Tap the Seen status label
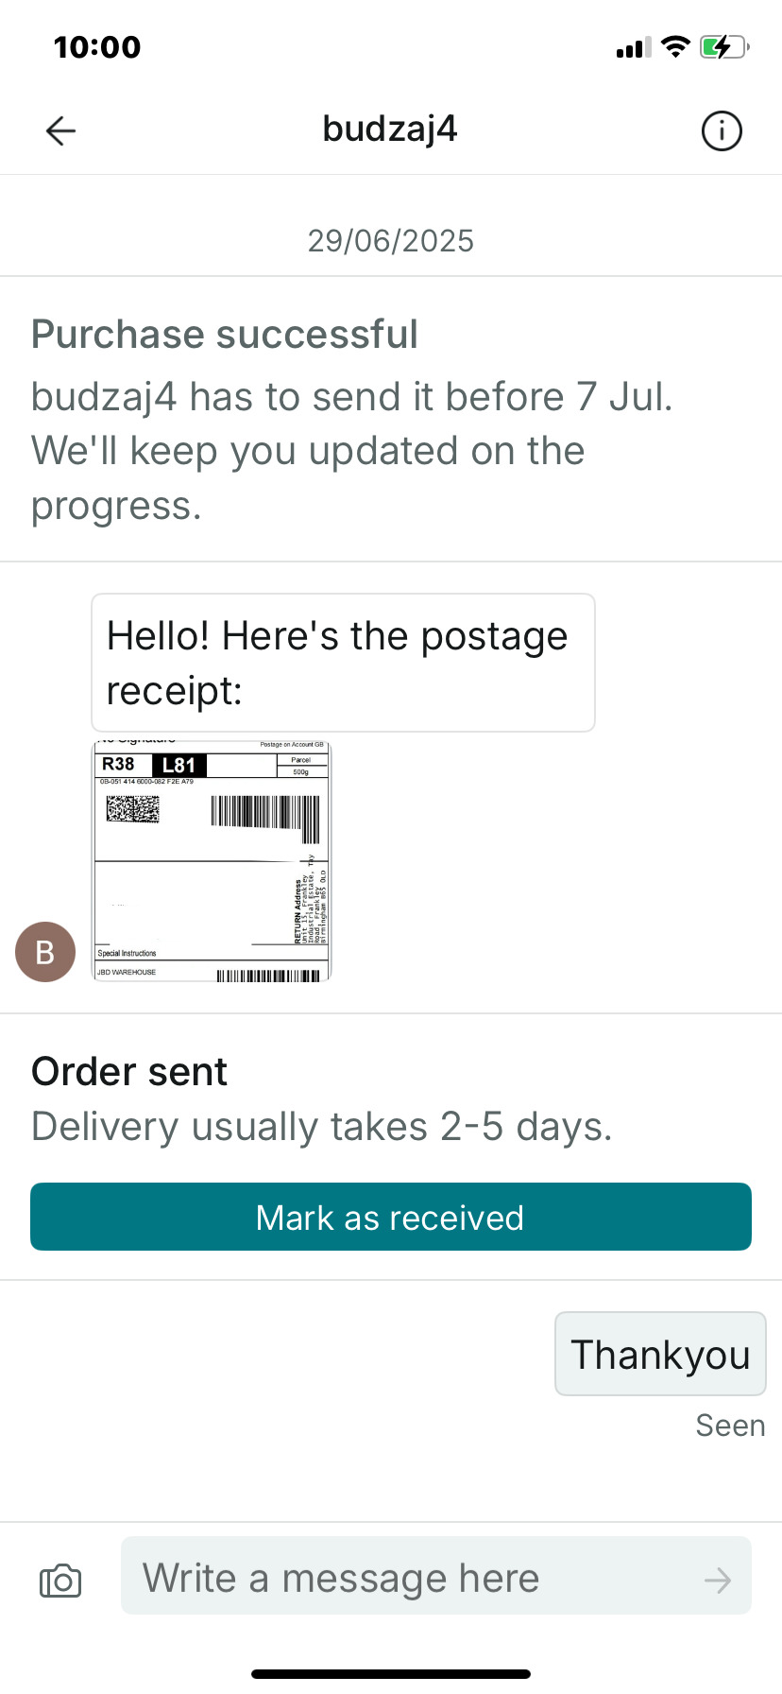Viewport: 782px width, 1694px height. point(730,1426)
